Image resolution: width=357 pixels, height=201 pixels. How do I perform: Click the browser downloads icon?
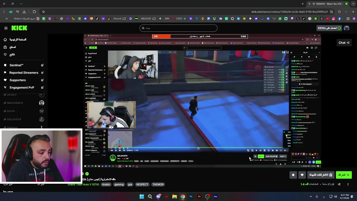coord(24,12)
